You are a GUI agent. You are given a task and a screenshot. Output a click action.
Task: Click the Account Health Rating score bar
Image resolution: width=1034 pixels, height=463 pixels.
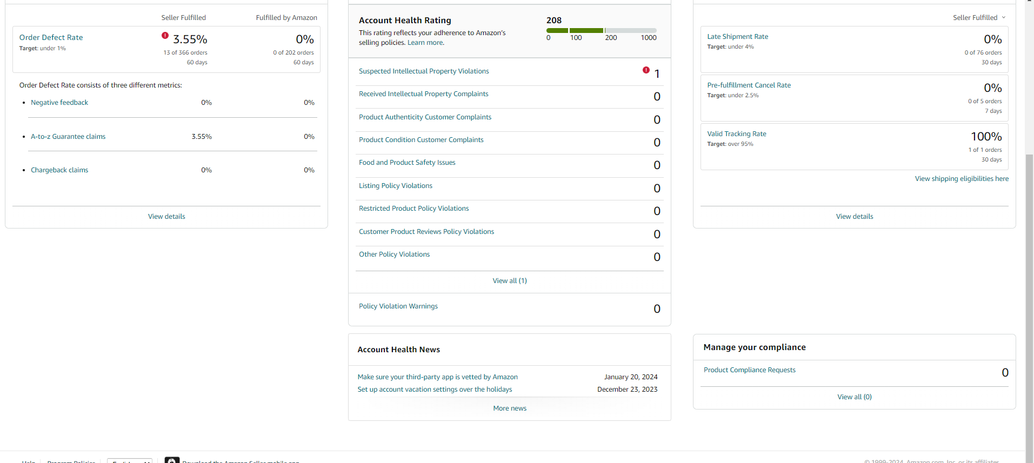pyautogui.click(x=602, y=30)
